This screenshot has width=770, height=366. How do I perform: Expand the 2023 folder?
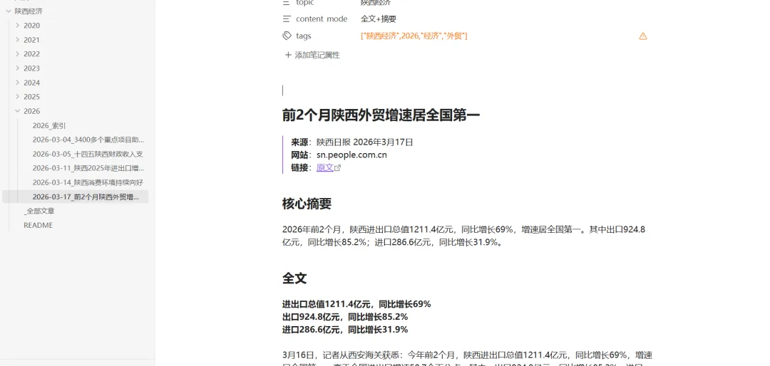(x=18, y=68)
